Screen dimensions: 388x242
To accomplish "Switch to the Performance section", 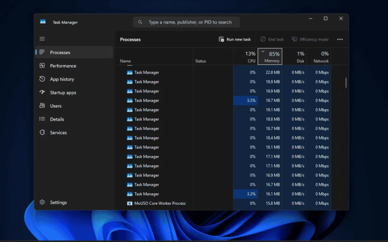I will (42, 66).
